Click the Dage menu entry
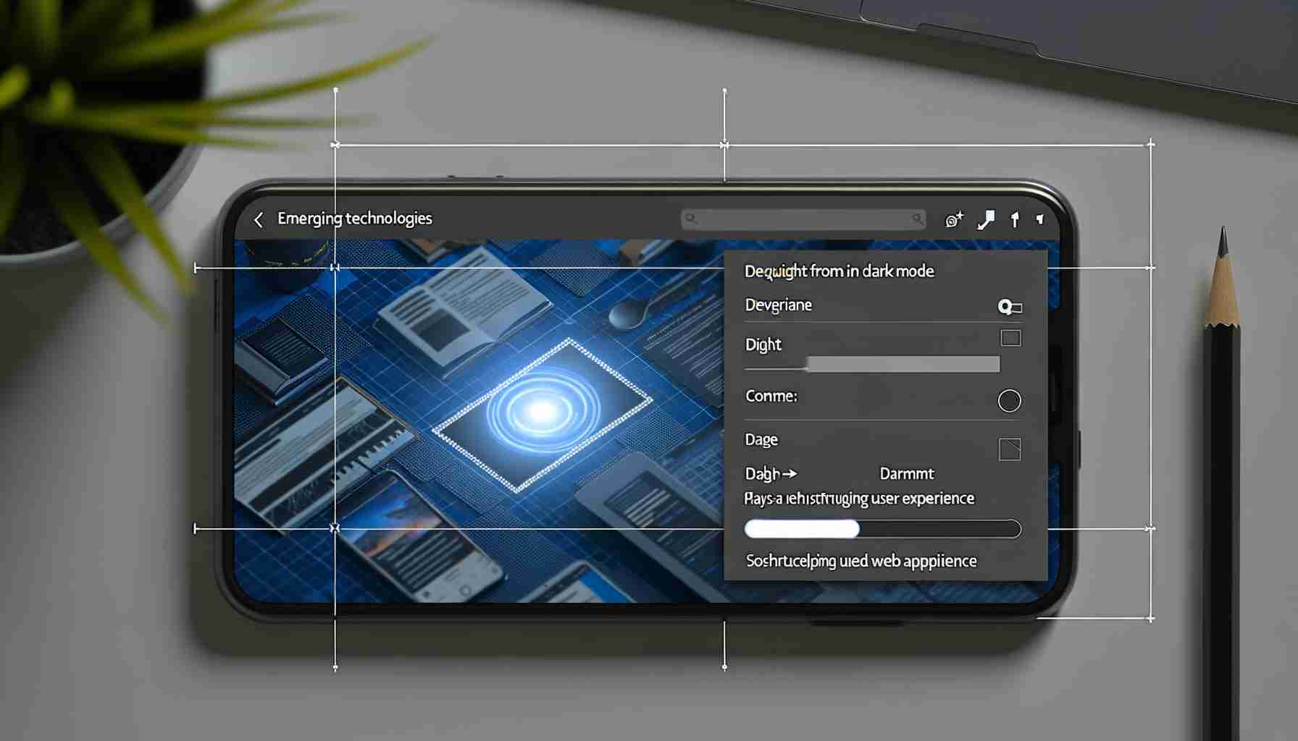The width and height of the screenshot is (1298, 741). point(761,440)
